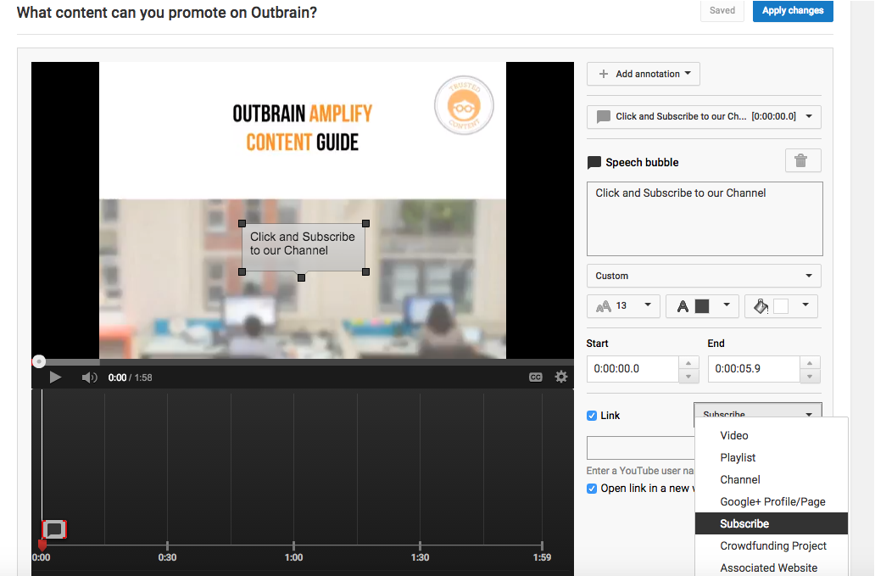Toggle closed captions CC icon
This screenshot has width=875, height=576.
536,377
